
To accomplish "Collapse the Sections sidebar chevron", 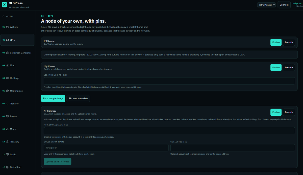I will click(3, 16).
